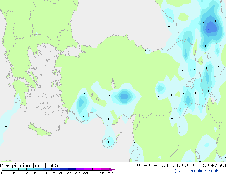
Task: Click the 0.1–0.5 mm legend color swatch
Action: coord(6,169)
